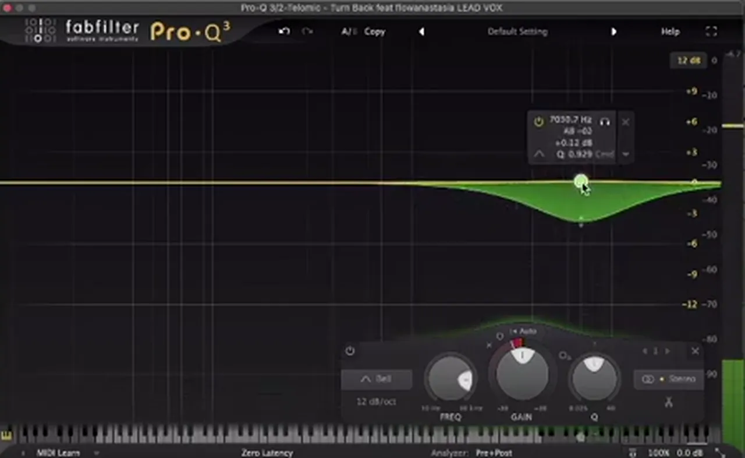Image resolution: width=745 pixels, height=458 pixels.
Task: Toggle A/B comparison state
Action: tap(349, 31)
